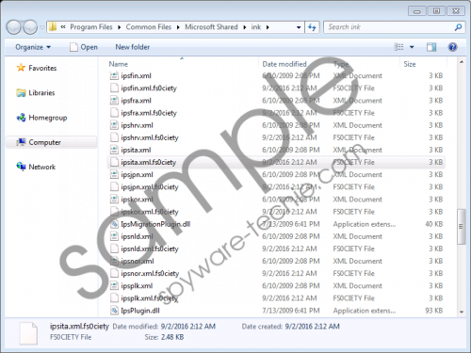Select Network in navigation pane
The image size is (471, 353).
point(36,167)
